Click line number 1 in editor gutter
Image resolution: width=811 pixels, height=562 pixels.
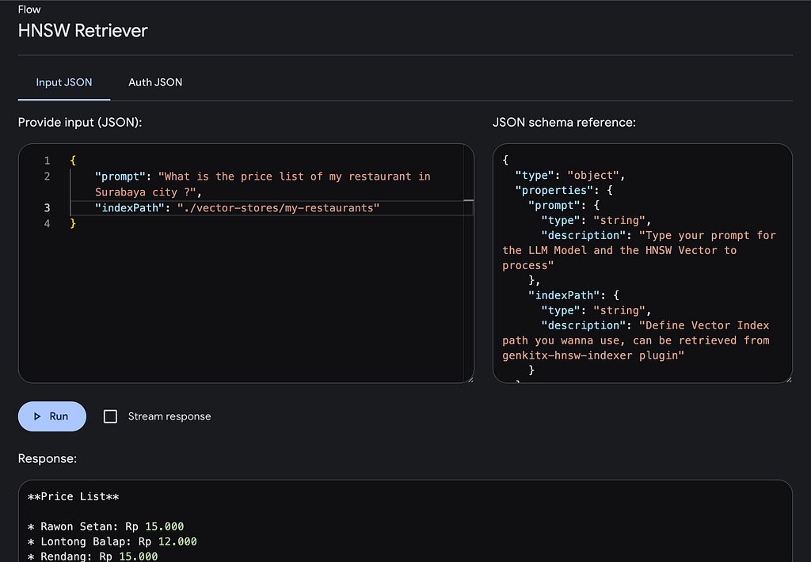pyautogui.click(x=47, y=161)
